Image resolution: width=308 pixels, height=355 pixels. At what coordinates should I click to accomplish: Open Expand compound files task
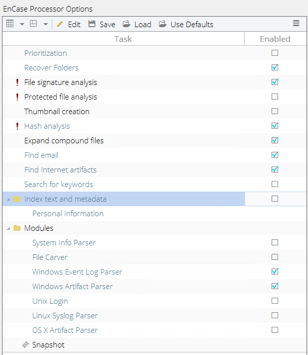[x=64, y=141]
